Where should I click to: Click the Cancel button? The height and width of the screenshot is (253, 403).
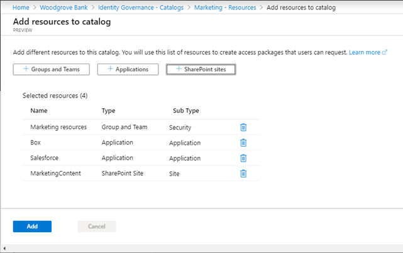96,227
